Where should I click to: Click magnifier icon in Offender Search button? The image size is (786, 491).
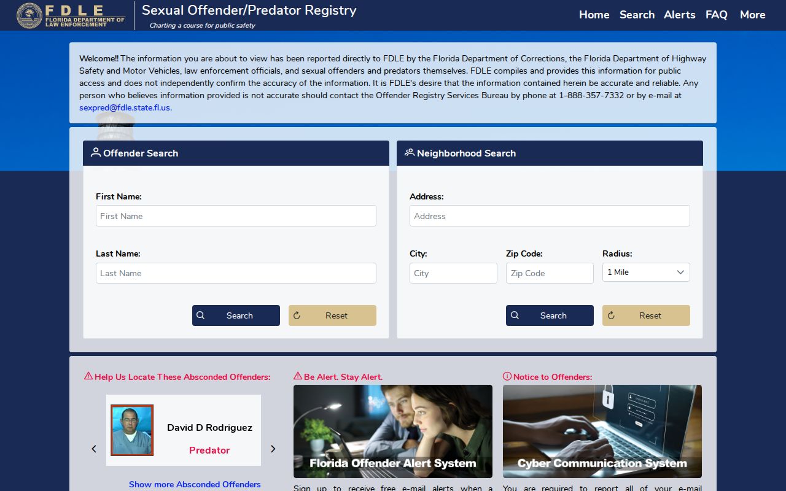pyautogui.click(x=201, y=315)
